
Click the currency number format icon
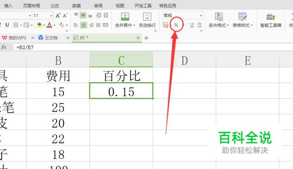(166, 25)
